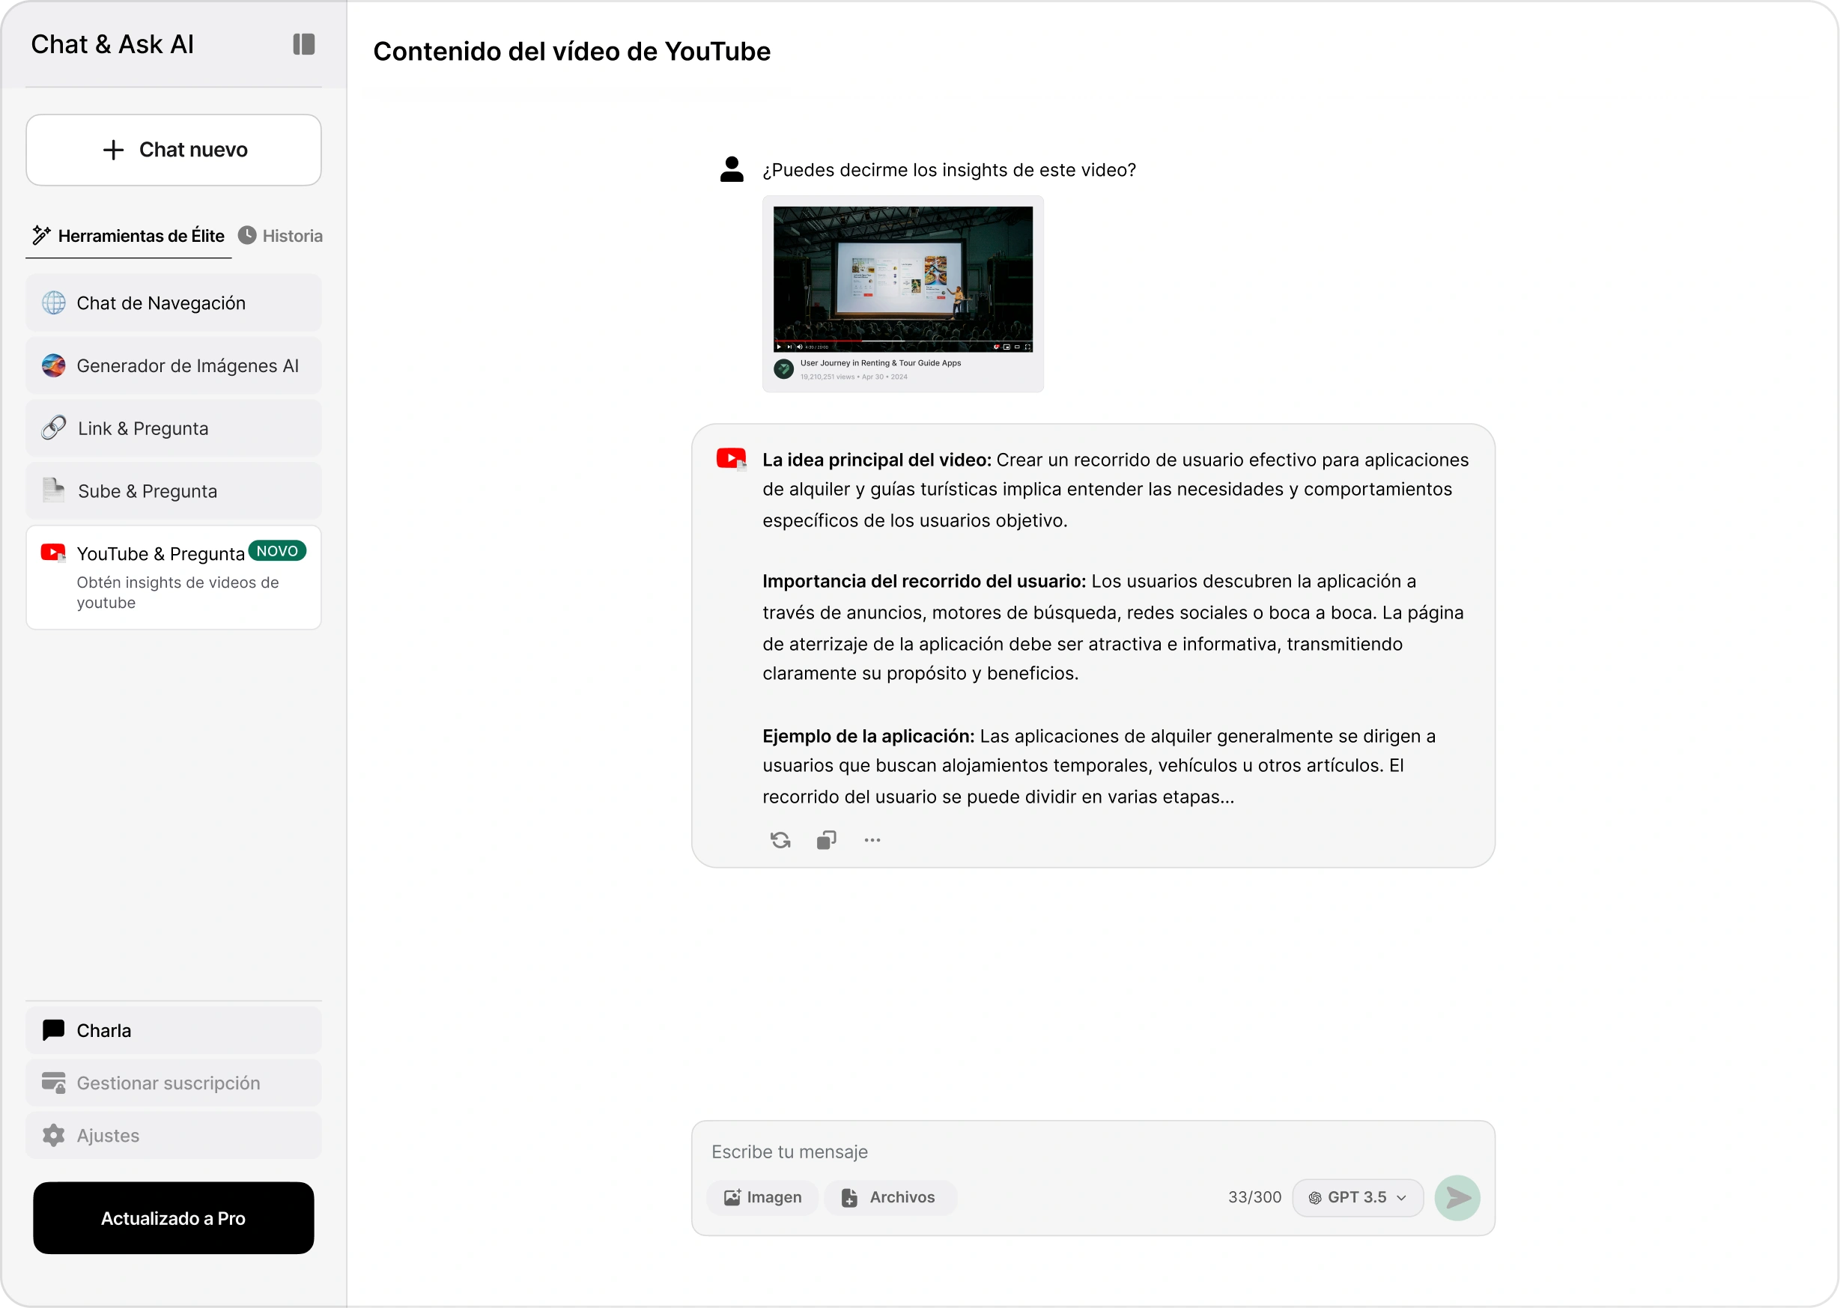
Task: Click the chain link icon
Action: click(54, 428)
